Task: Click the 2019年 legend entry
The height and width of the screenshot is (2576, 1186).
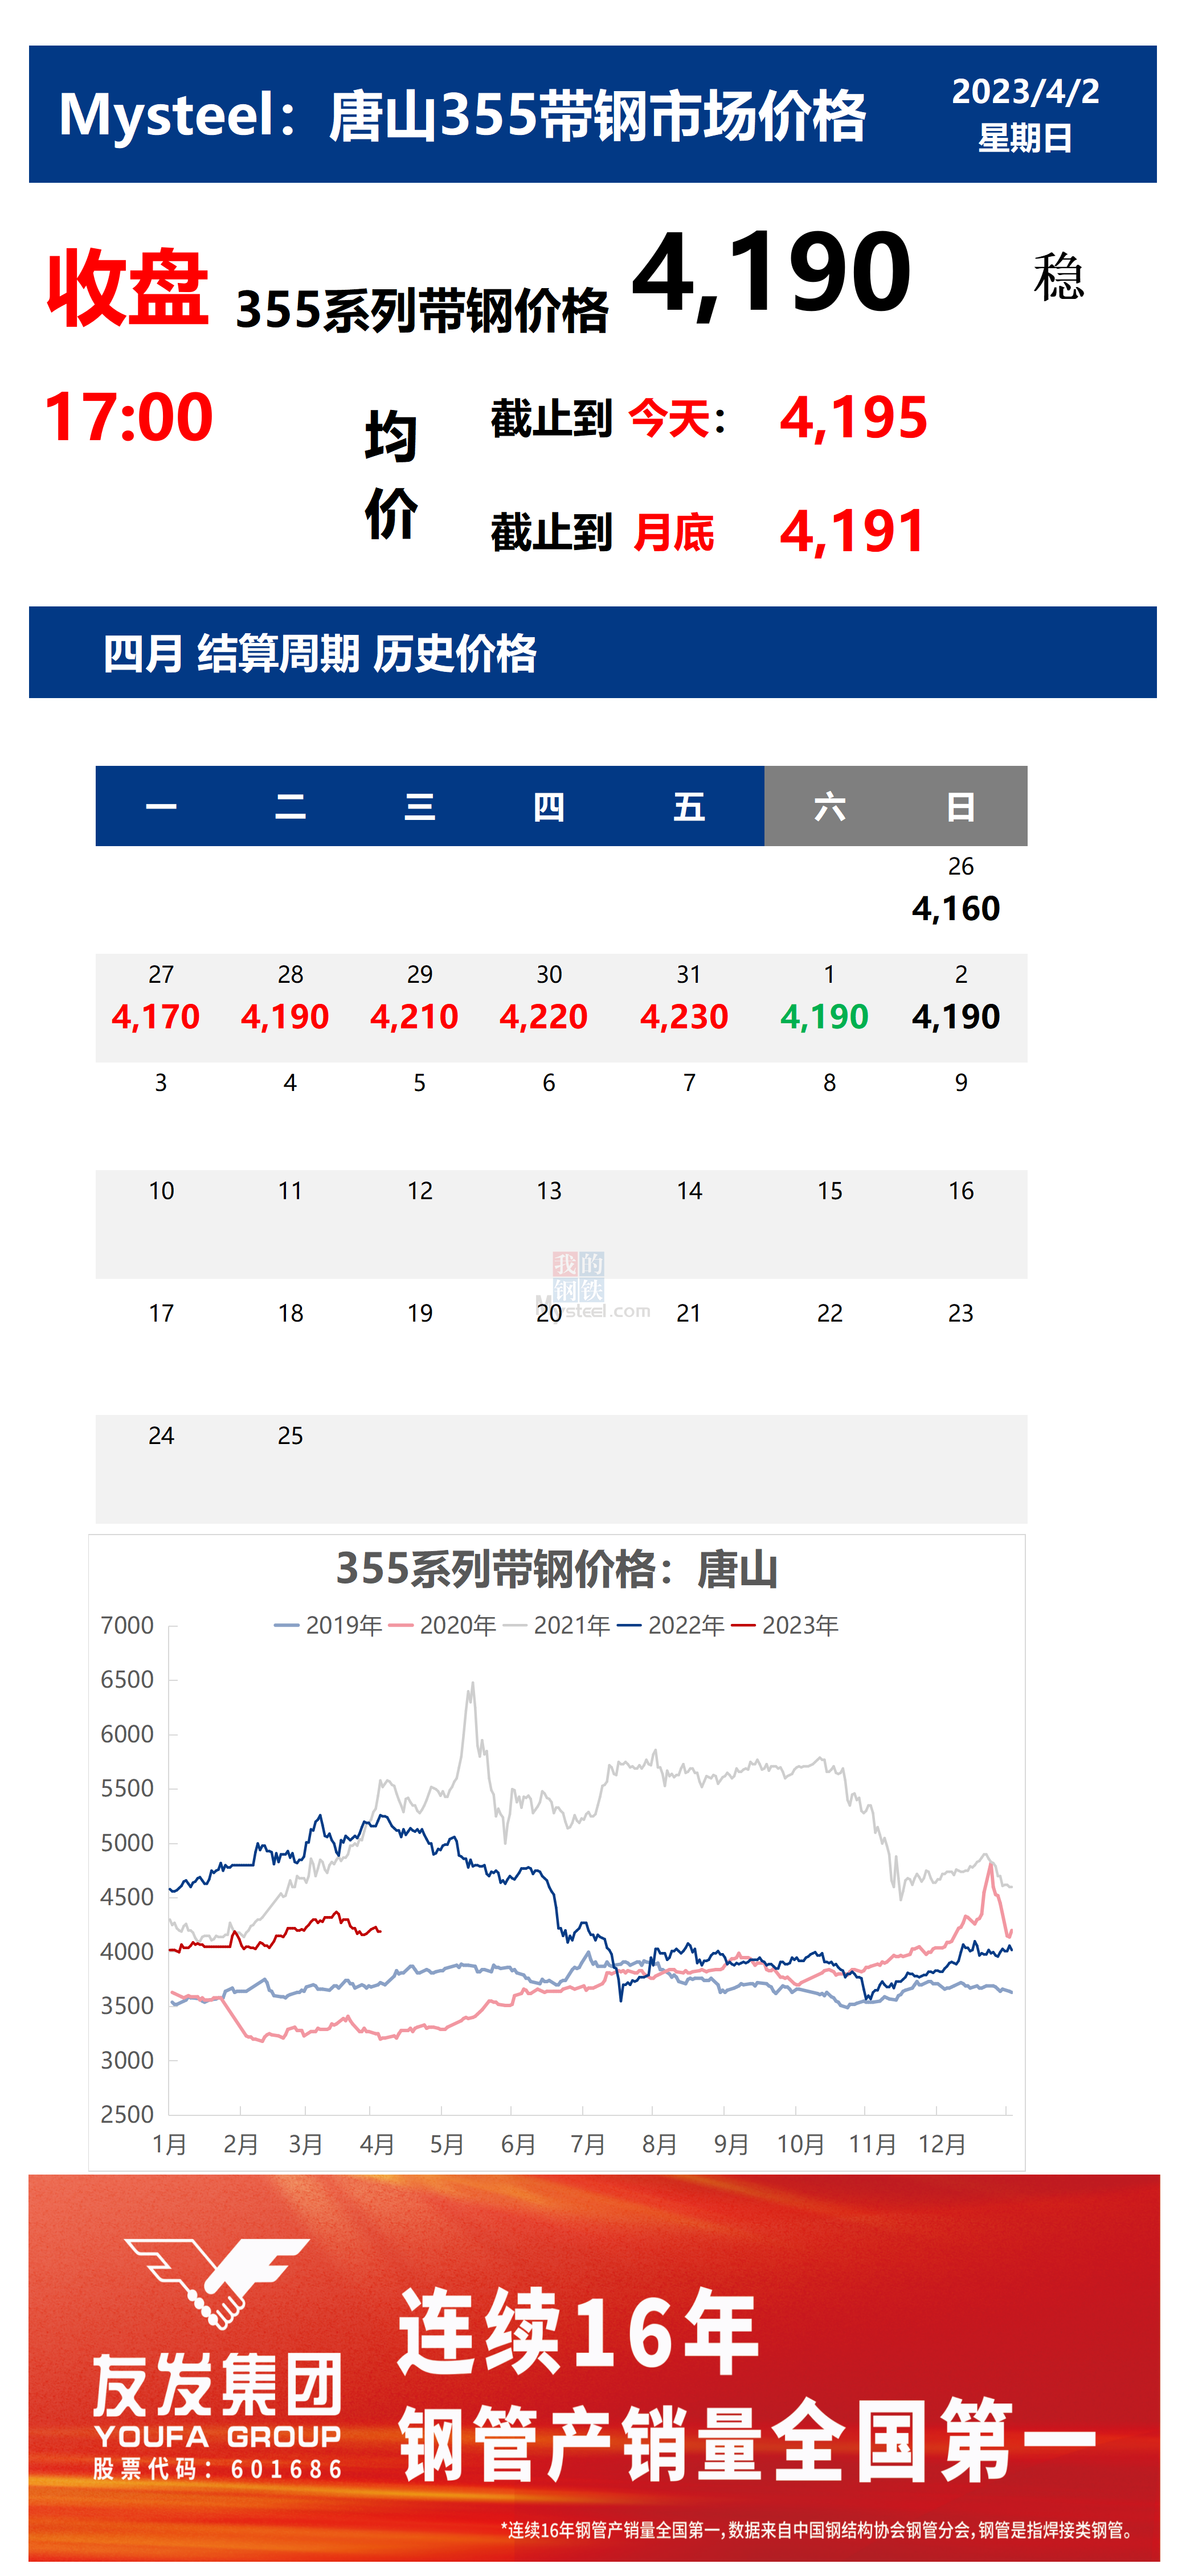Action: [328, 1626]
